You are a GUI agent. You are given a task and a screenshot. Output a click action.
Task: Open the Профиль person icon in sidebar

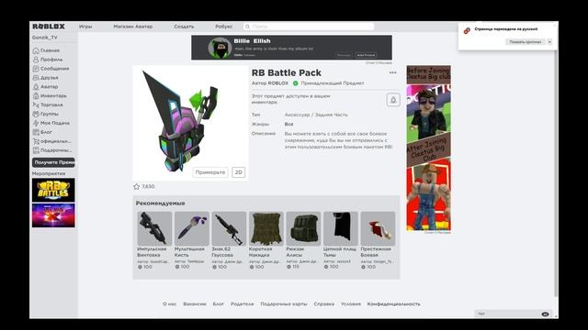pyautogui.click(x=36, y=60)
